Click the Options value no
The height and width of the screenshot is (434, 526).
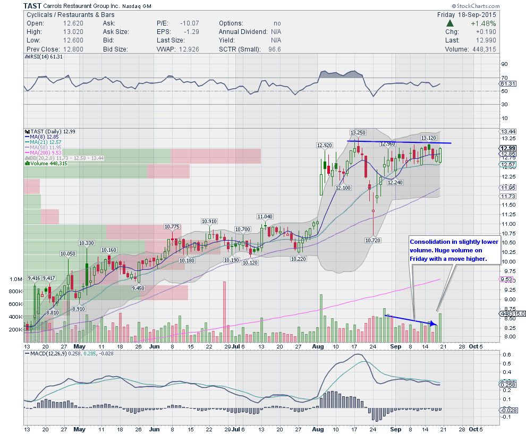[277, 23]
